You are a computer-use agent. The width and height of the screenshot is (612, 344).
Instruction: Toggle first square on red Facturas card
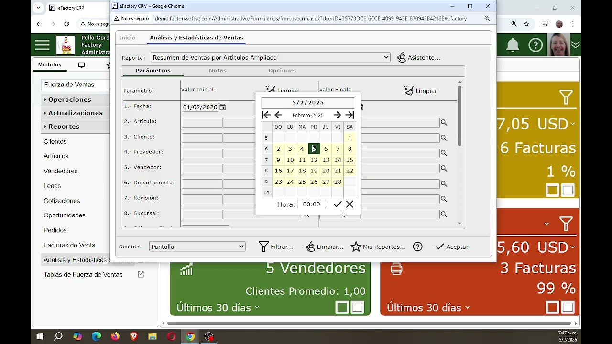(553, 307)
